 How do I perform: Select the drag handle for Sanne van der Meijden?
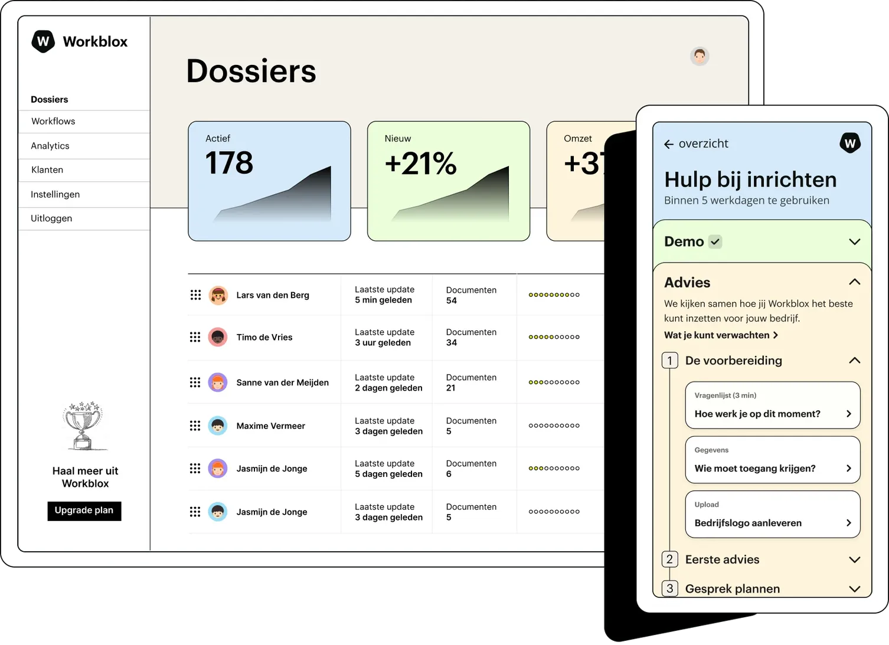pos(195,382)
